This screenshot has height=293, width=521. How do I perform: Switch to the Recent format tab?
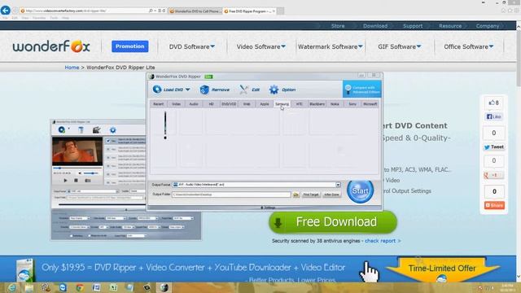point(158,104)
